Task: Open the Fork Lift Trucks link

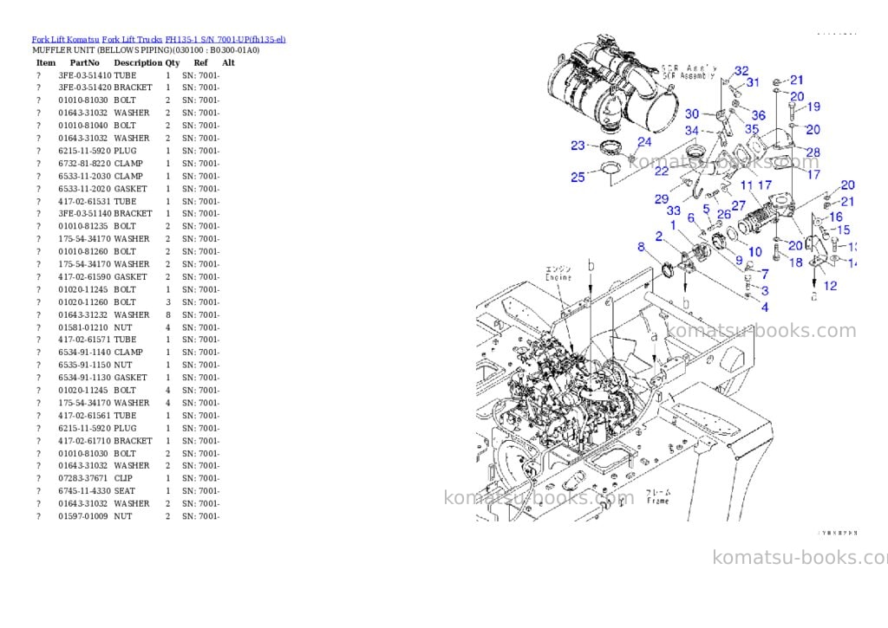Action: (x=132, y=40)
